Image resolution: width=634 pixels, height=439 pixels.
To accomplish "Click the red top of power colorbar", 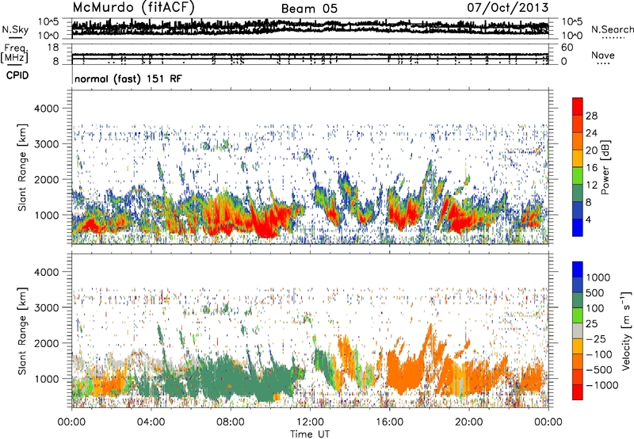I will pyautogui.click(x=578, y=106).
